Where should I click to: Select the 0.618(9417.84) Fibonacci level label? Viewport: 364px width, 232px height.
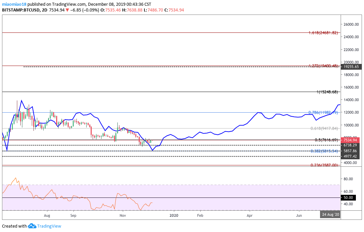click(324, 128)
